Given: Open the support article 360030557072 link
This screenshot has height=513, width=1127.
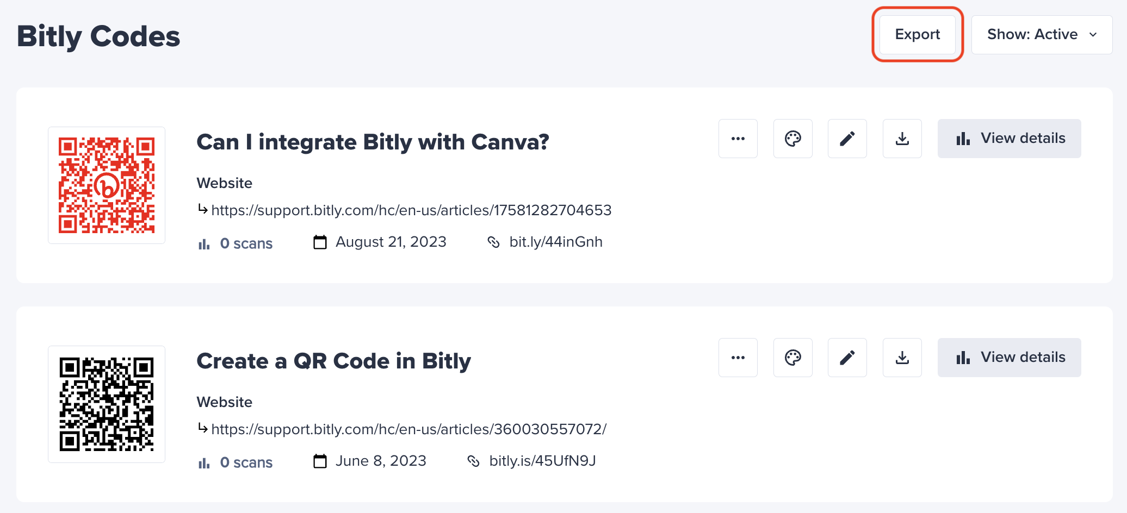Looking at the screenshot, I should 408,429.
